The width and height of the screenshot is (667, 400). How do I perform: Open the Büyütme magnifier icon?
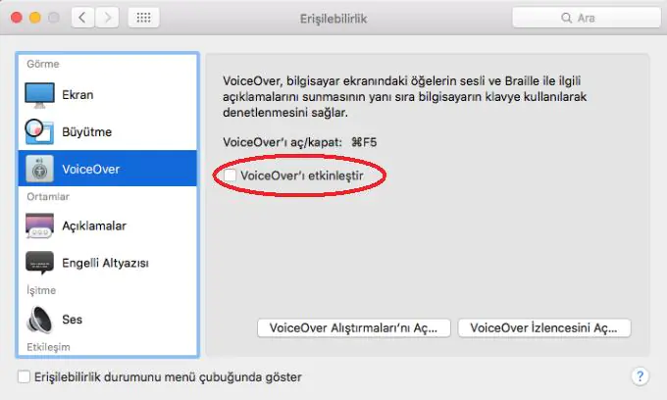click(39, 131)
